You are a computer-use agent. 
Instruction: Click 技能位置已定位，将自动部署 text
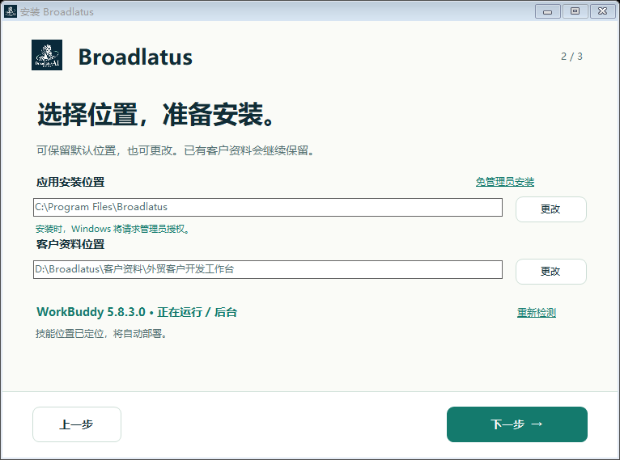click(x=102, y=334)
